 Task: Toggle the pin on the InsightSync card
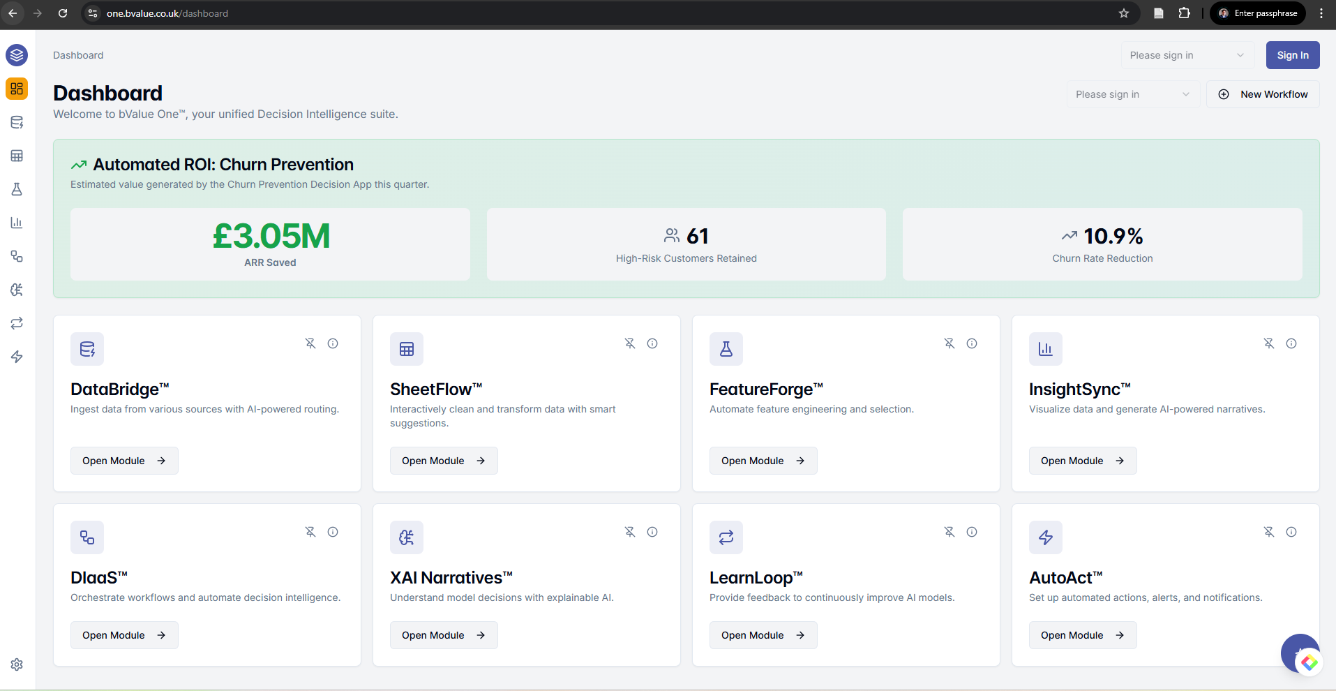point(1269,343)
